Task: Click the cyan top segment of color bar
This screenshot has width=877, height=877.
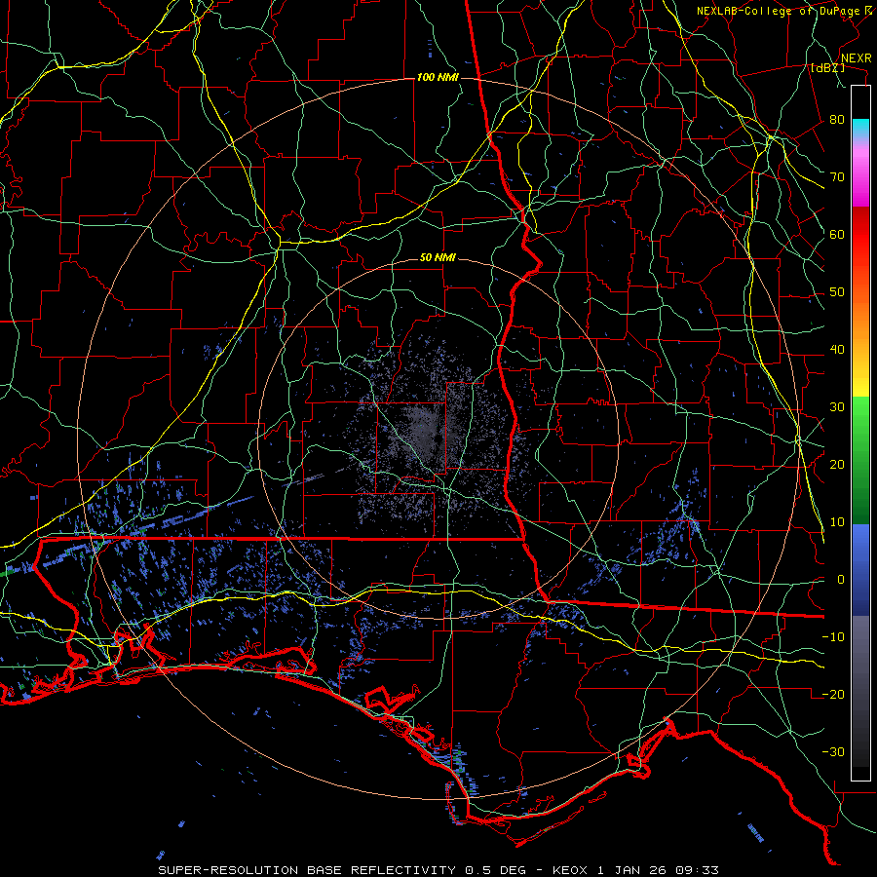Action: coord(860,130)
